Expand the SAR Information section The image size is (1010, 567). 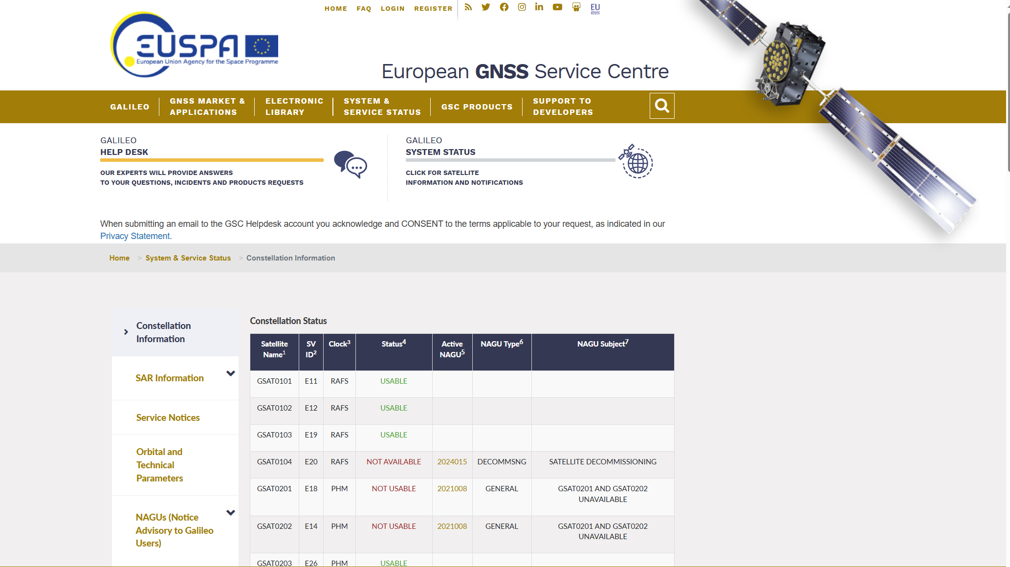231,373
